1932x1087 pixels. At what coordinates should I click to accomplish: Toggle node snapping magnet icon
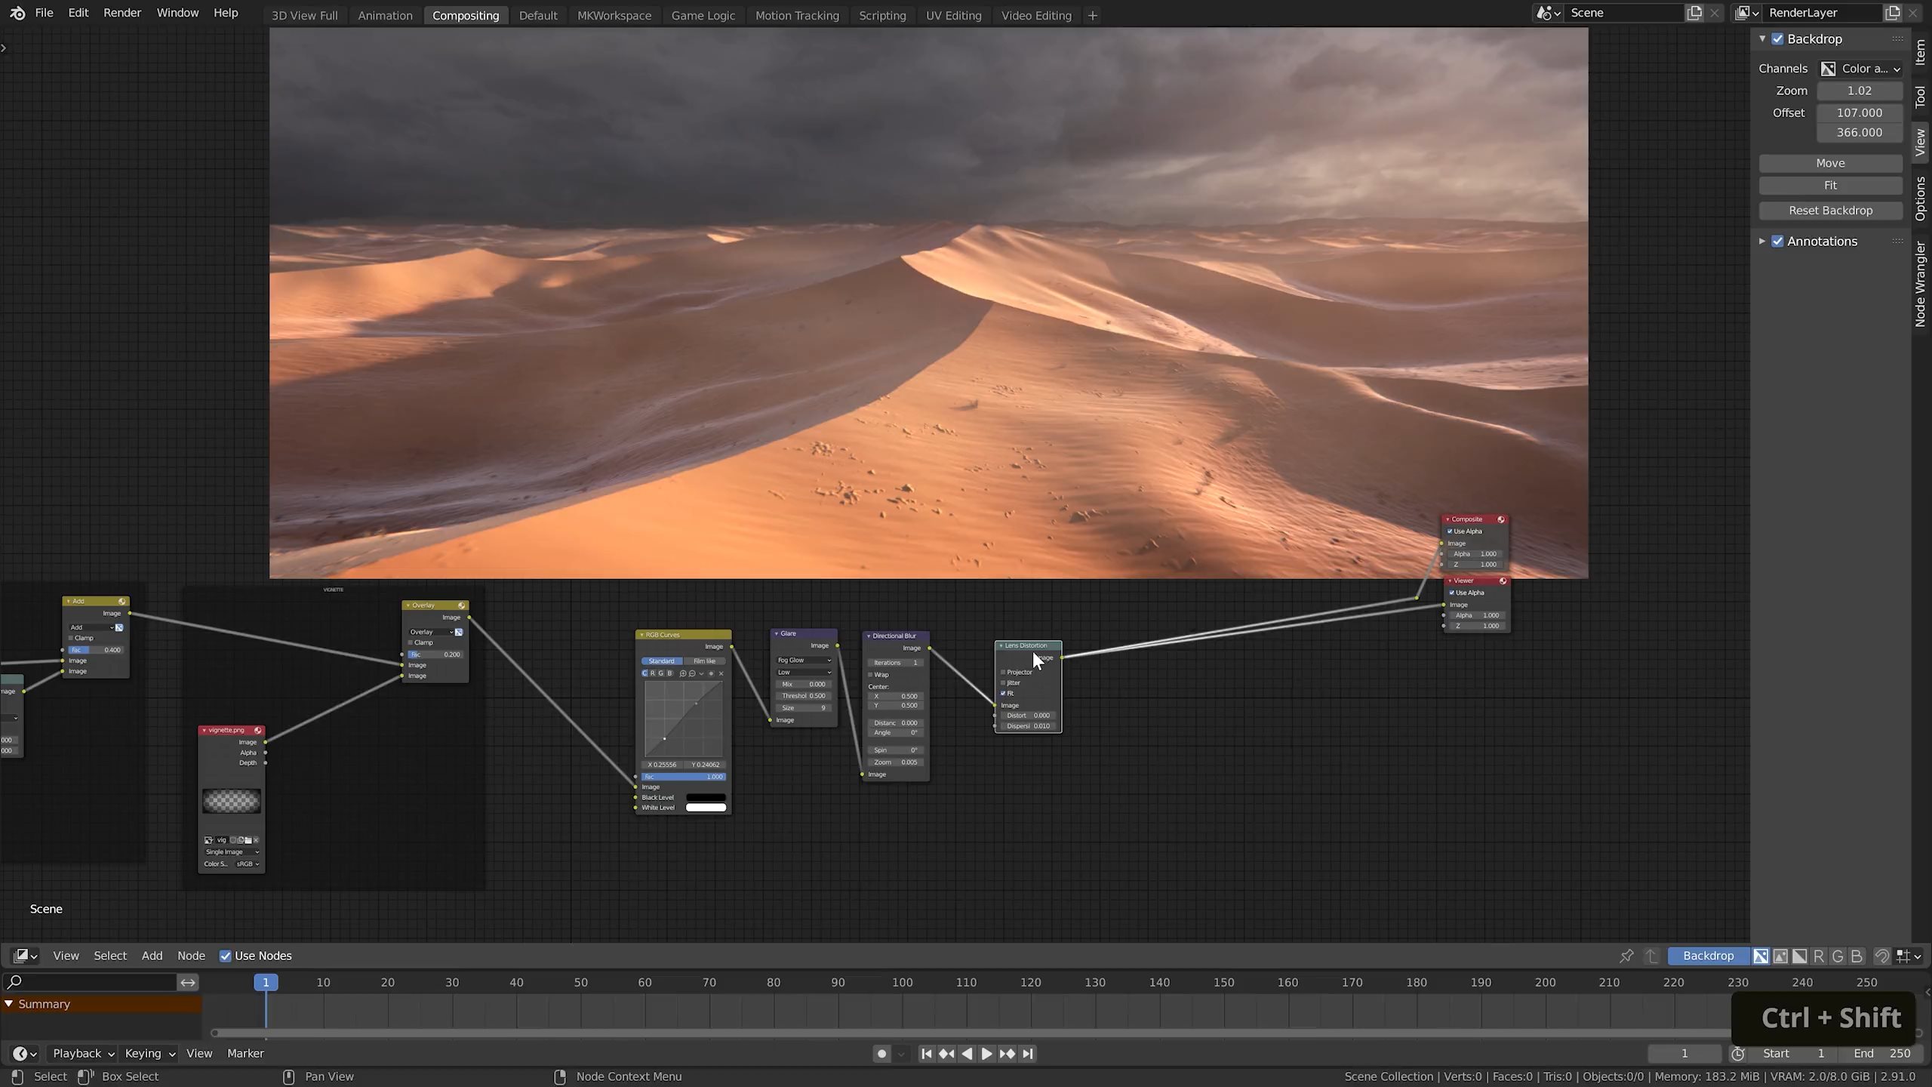1882,956
